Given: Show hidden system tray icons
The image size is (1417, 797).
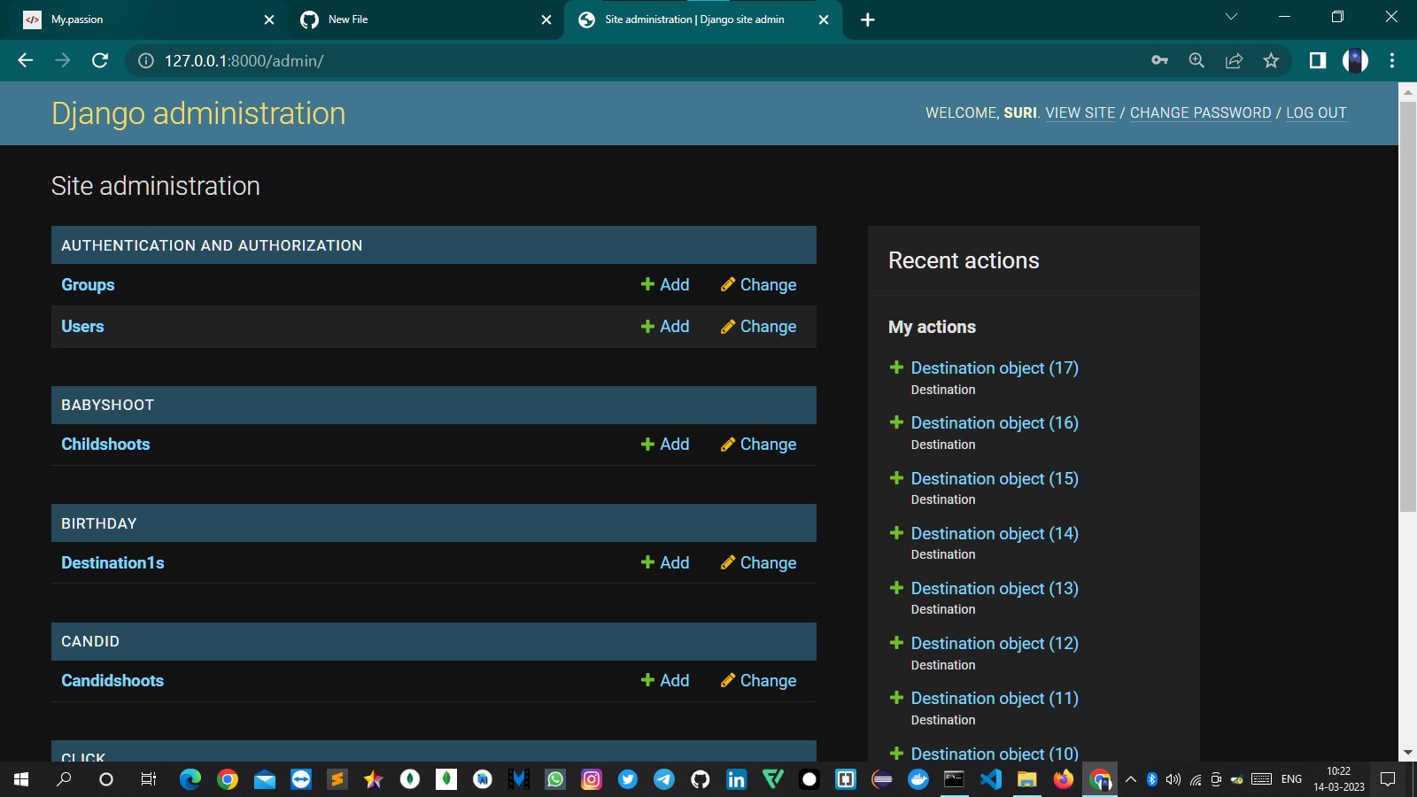Looking at the screenshot, I should point(1131,779).
